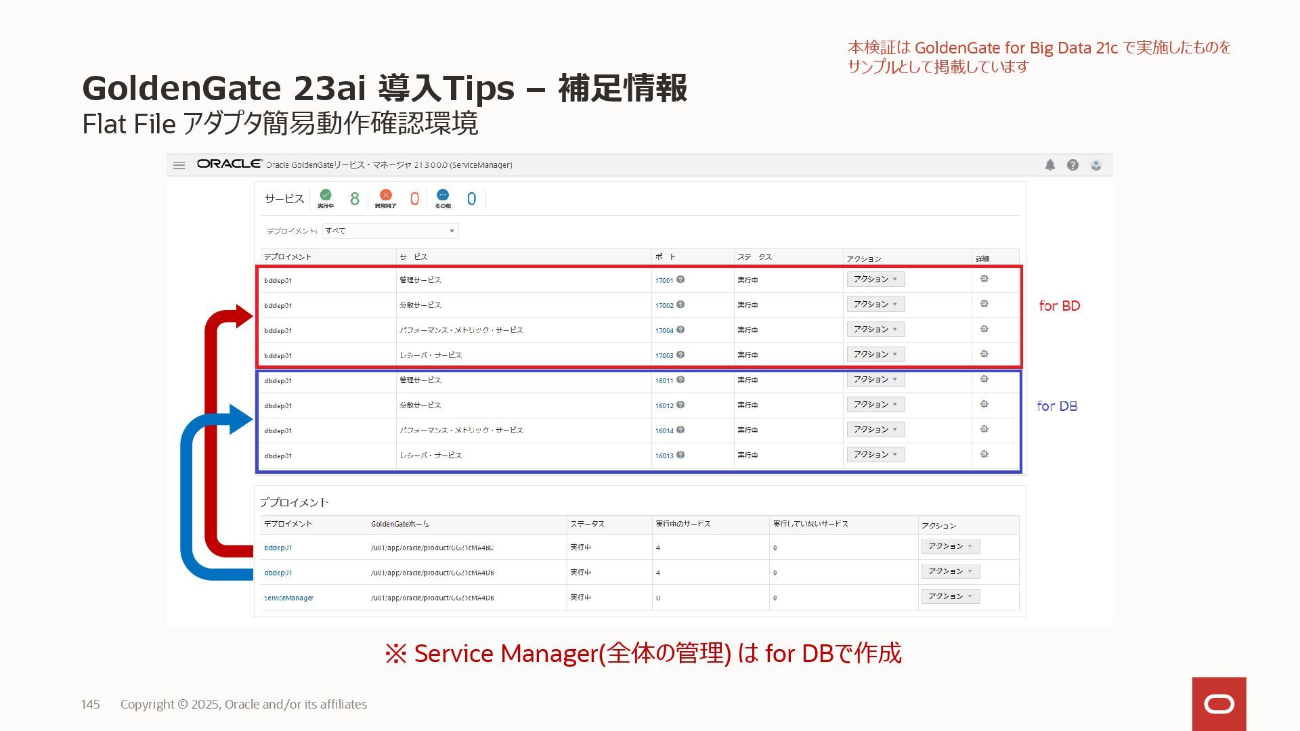Open アクション dropdown for dbdep01 deployment row
1300x731 pixels.
pyautogui.click(x=950, y=571)
